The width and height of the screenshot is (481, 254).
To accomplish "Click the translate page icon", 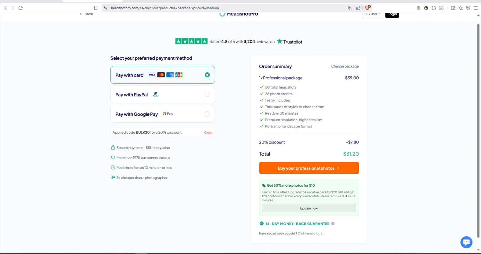I will [350, 8].
